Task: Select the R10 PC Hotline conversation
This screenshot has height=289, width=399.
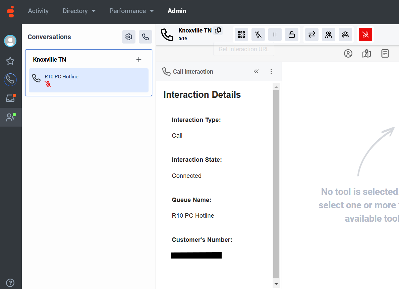Action: point(89,80)
